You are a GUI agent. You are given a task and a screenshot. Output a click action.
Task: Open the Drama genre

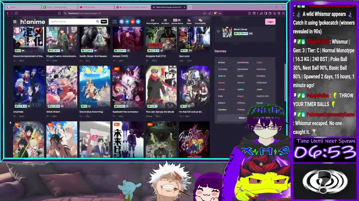(x=222, y=76)
